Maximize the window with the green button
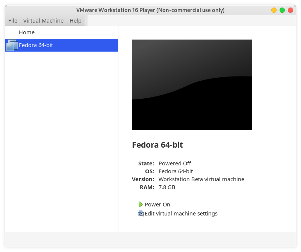The width and height of the screenshot is (301, 252). (x=282, y=10)
